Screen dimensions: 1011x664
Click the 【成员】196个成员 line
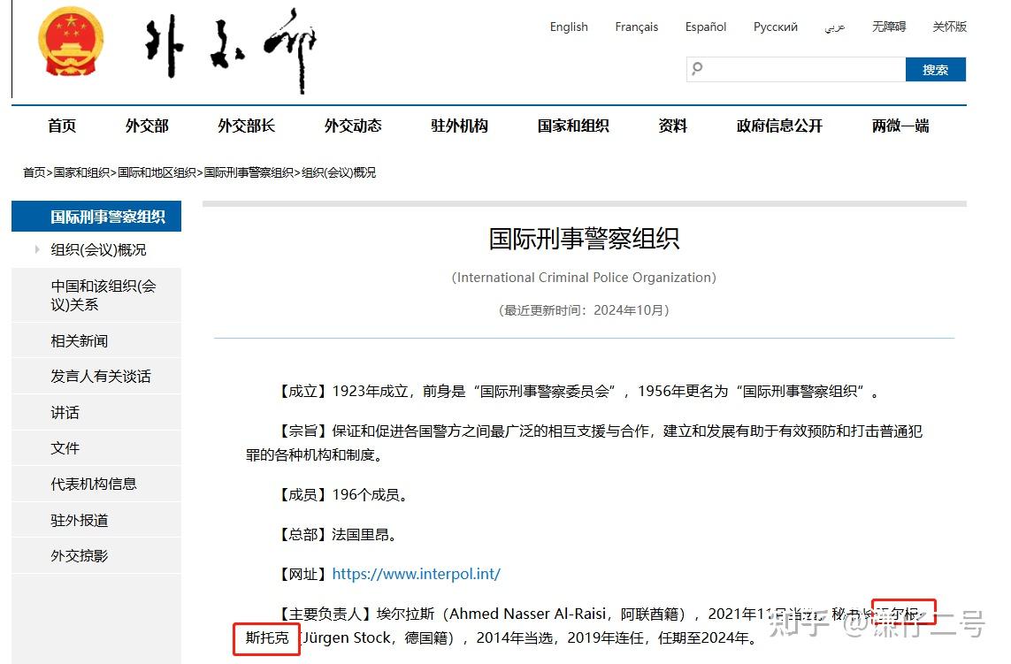[x=342, y=495]
